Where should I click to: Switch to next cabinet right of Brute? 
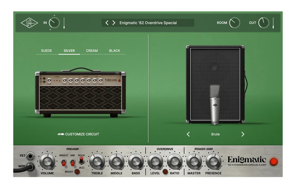pyautogui.click(x=243, y=134)
